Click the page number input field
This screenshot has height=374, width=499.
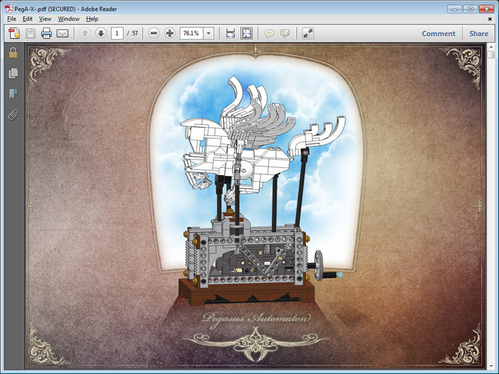click(x=117, y=34)
